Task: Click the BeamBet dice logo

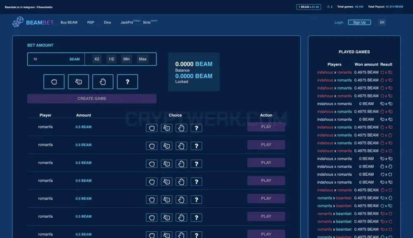Action: pyautogui.click(x=18, y=22)
